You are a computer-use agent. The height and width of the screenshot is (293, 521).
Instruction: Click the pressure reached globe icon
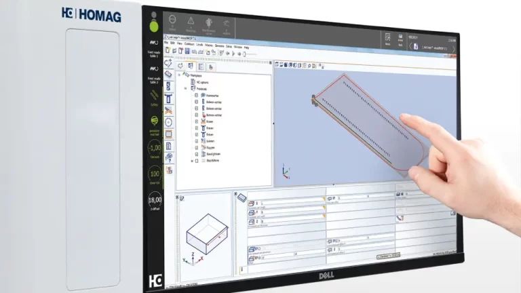click(154, 121)
